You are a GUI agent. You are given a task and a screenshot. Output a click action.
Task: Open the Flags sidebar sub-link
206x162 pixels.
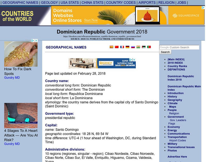tap(172, 123)
